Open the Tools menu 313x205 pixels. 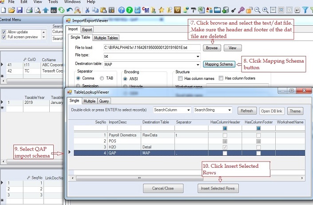click(53, 2)
